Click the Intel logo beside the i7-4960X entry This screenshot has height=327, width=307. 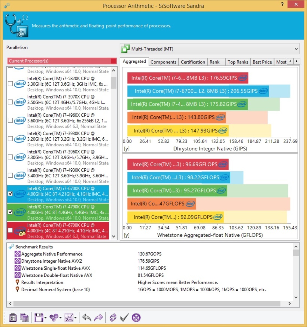tap(20, 121)
